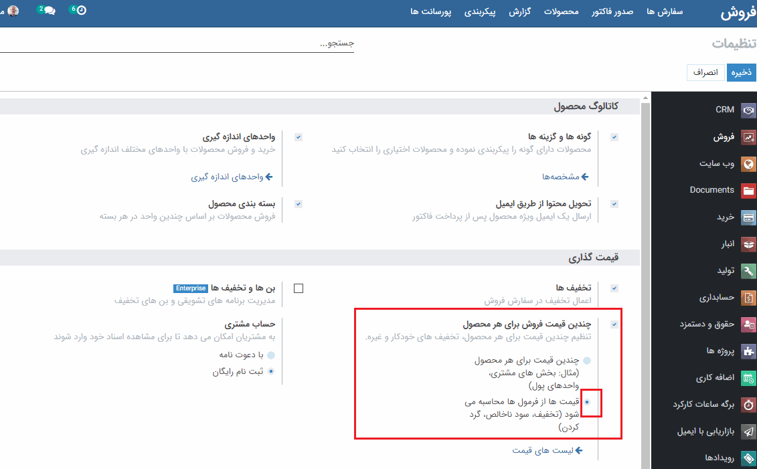The height and width of the screenshot is (469, 757).
Task: Toggle تحویل محتوا از طریق ایمیل checkbox
Action: (x=614, y=204)
